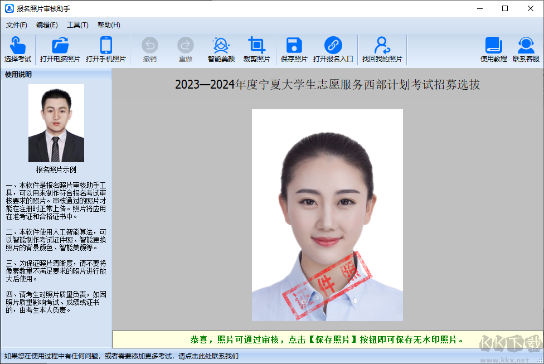
Task: Click 打开电脑照片 to load a computer photo
Action: 60,50
